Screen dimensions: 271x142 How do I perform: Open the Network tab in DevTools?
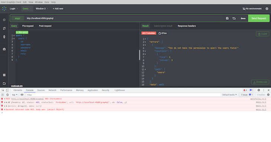(52, 90)
